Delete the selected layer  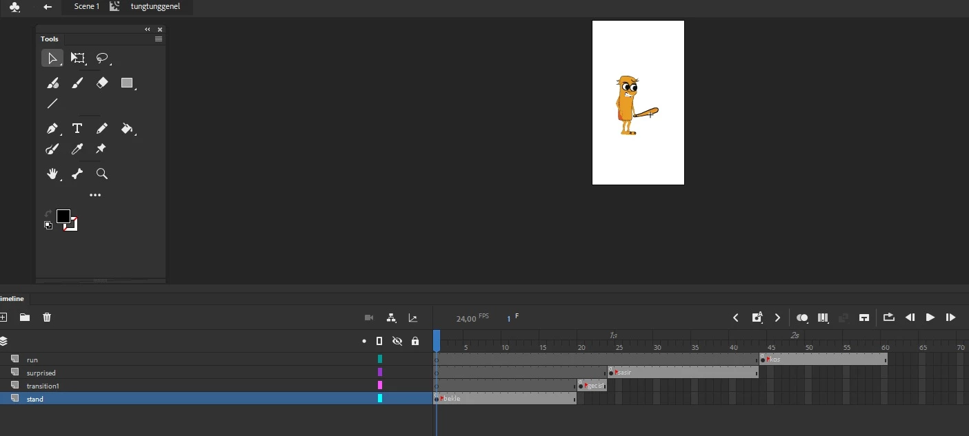[x=47, y=318]
